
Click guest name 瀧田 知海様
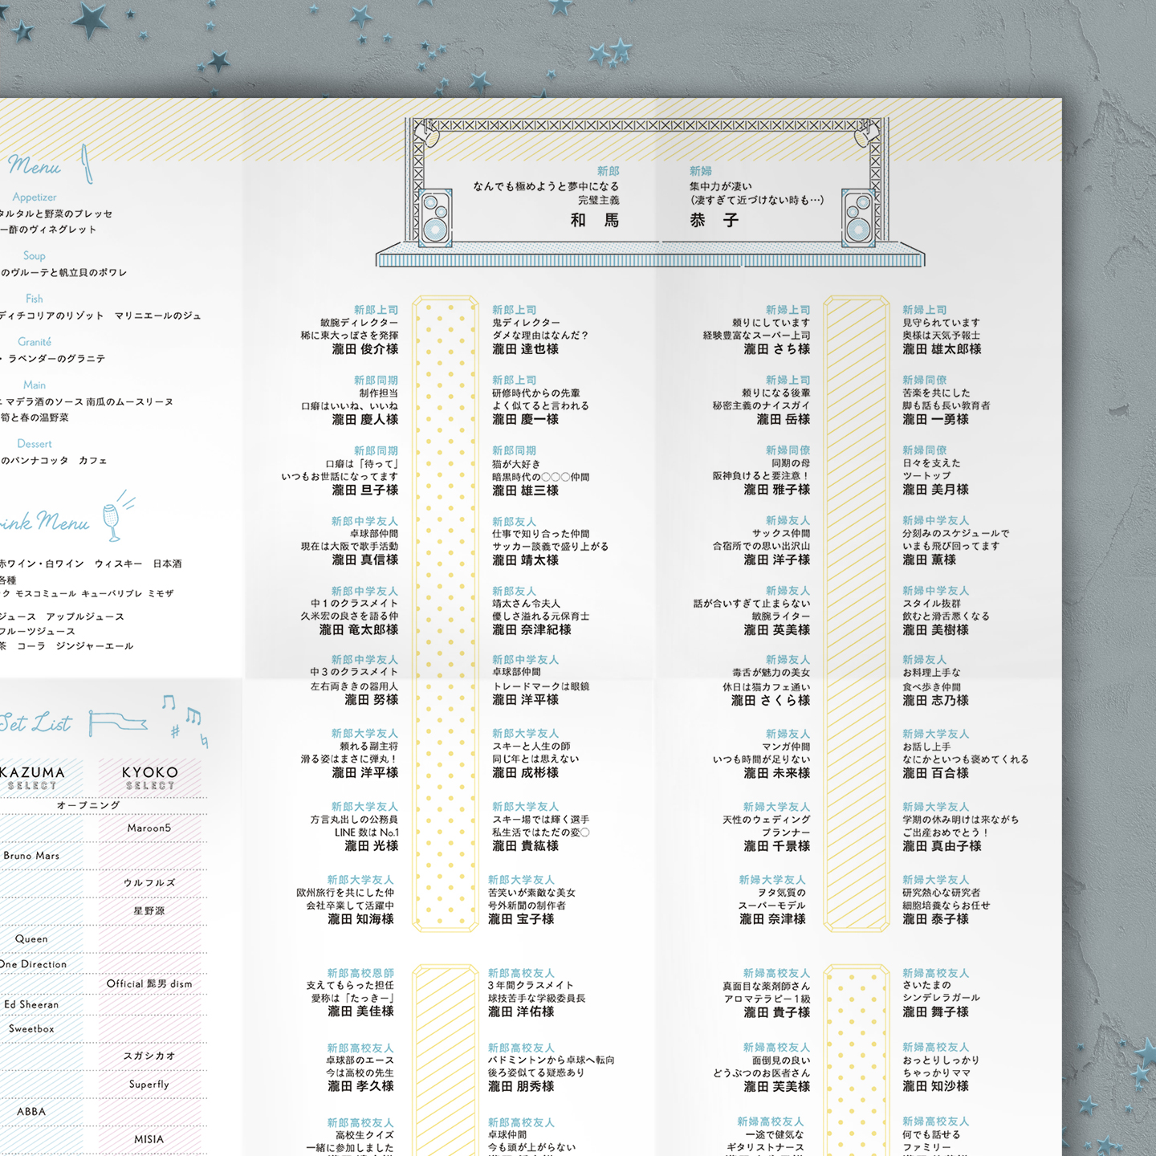click(361, 919)
